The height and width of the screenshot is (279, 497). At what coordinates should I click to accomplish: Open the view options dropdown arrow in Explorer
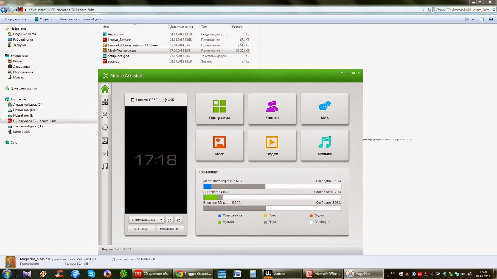[473, 19]
